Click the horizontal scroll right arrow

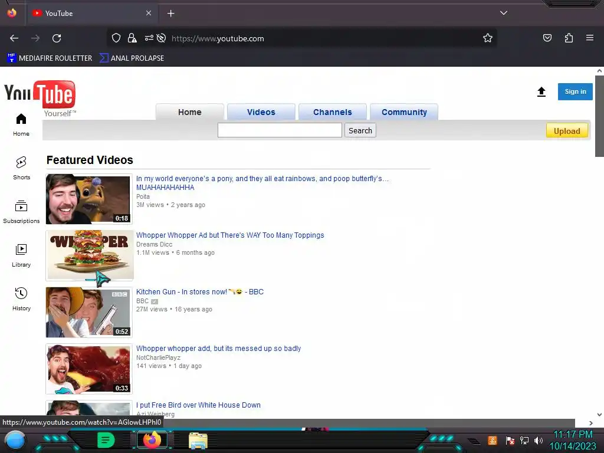[x=591, y=423]
